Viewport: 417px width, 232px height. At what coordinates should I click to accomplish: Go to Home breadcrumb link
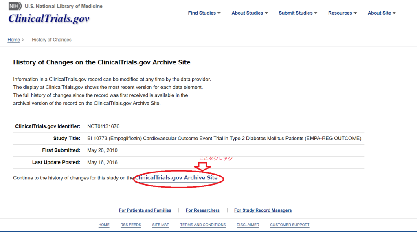13,40
